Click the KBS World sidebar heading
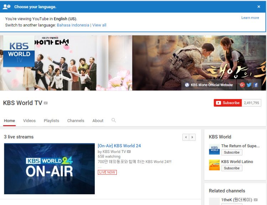The image size is (267, 205). coord(220,137)
